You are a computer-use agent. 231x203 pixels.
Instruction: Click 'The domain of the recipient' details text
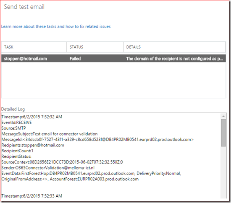pos(174,59)
